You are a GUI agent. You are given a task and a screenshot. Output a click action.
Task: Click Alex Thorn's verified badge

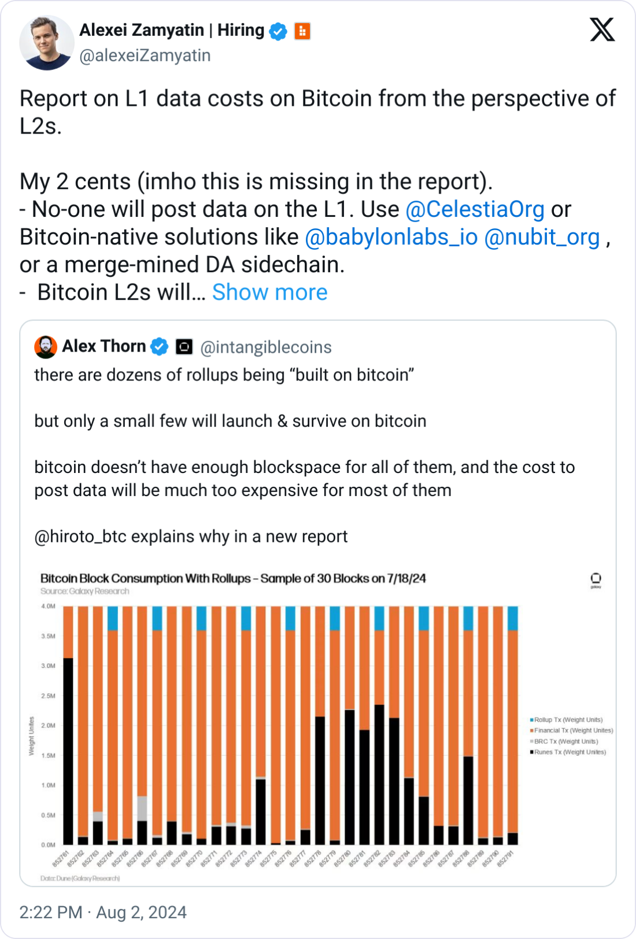coord(159,347)
